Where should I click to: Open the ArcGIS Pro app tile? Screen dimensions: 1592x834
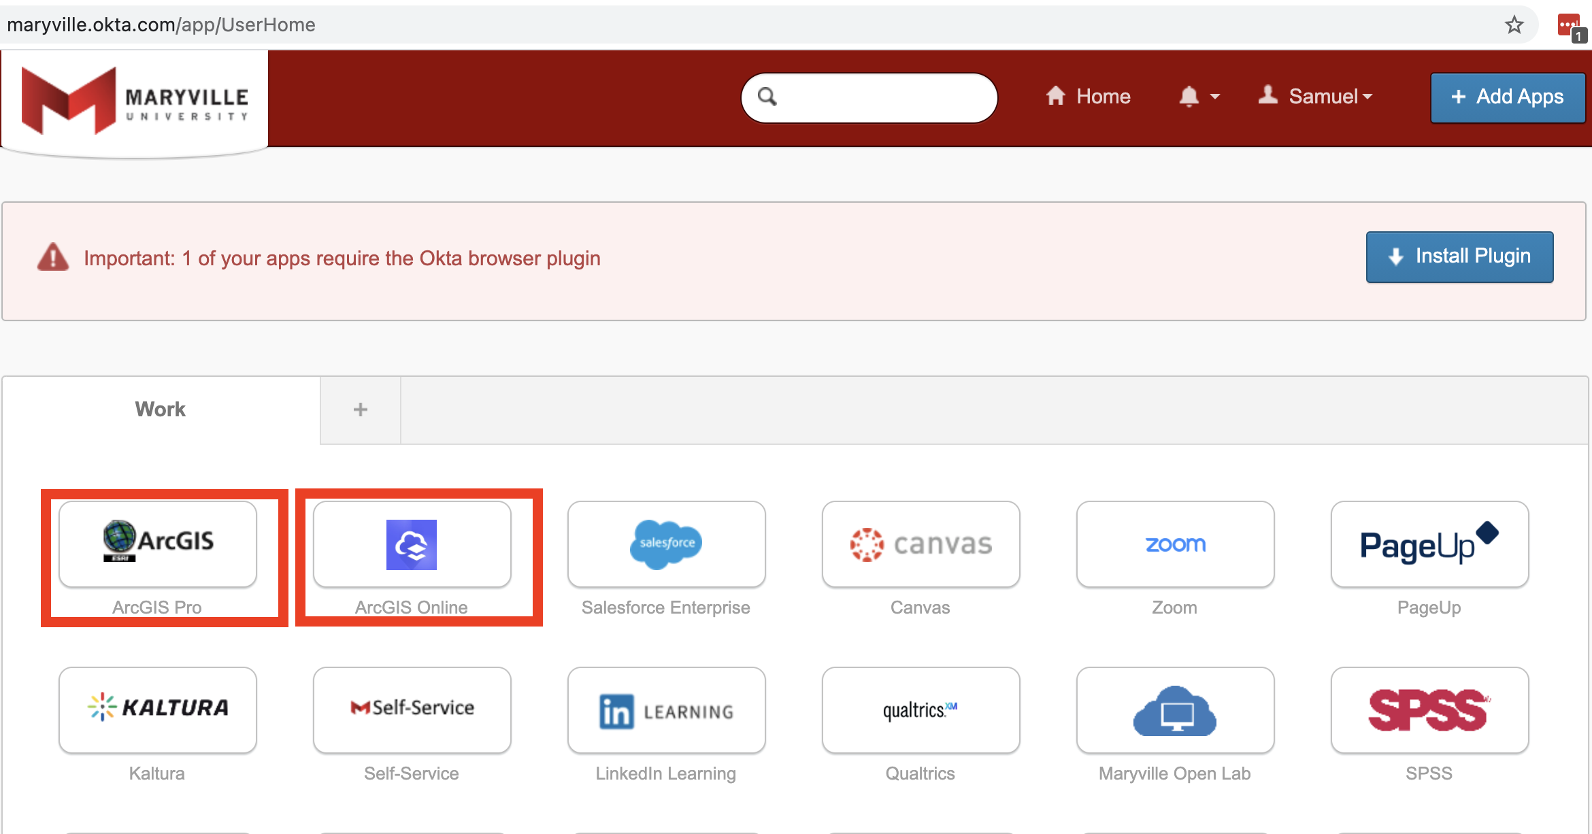click(158, 544)
